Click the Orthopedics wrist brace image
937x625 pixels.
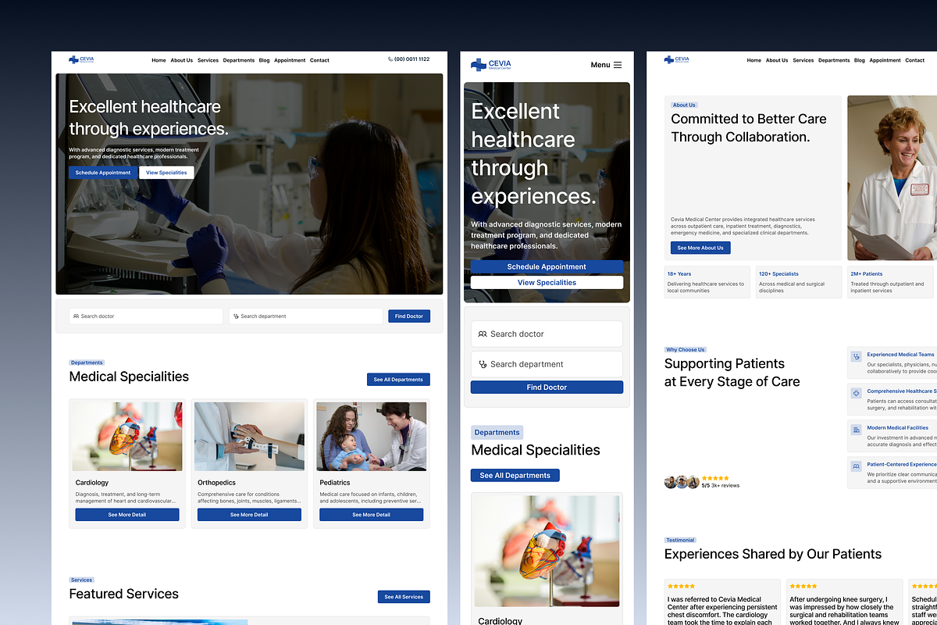click(249, 437)
